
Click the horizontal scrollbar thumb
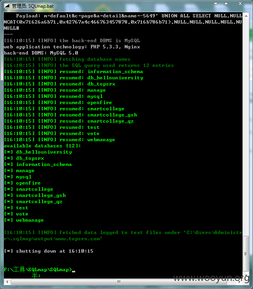pyautogui.click(x=119, y=282)
